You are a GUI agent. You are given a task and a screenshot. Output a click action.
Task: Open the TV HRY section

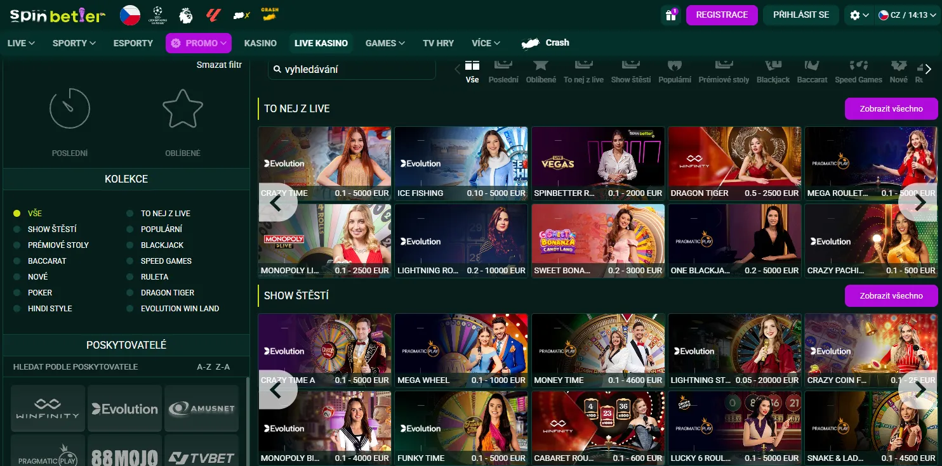pos(439,43)
